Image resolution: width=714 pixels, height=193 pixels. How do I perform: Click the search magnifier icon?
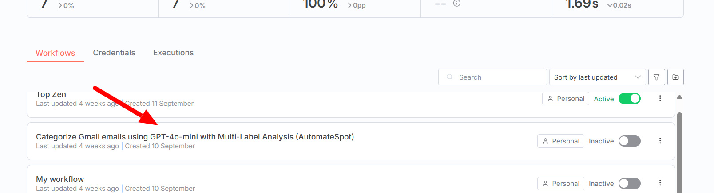(x=450, y=77)
